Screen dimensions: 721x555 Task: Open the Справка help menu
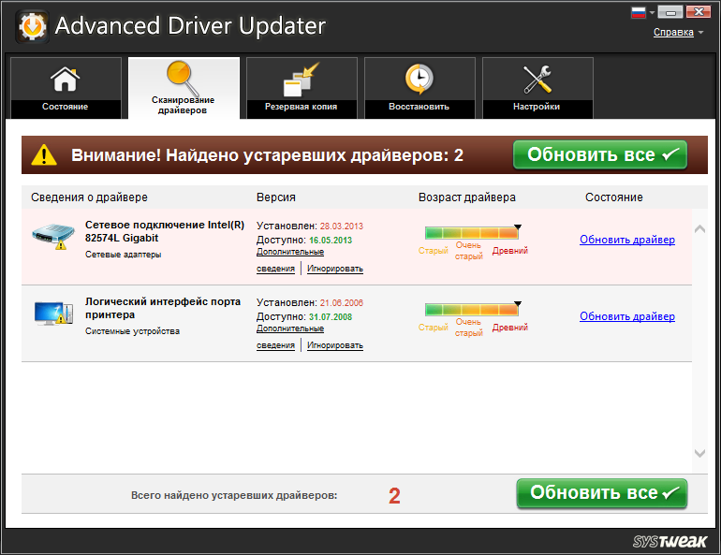673,32
